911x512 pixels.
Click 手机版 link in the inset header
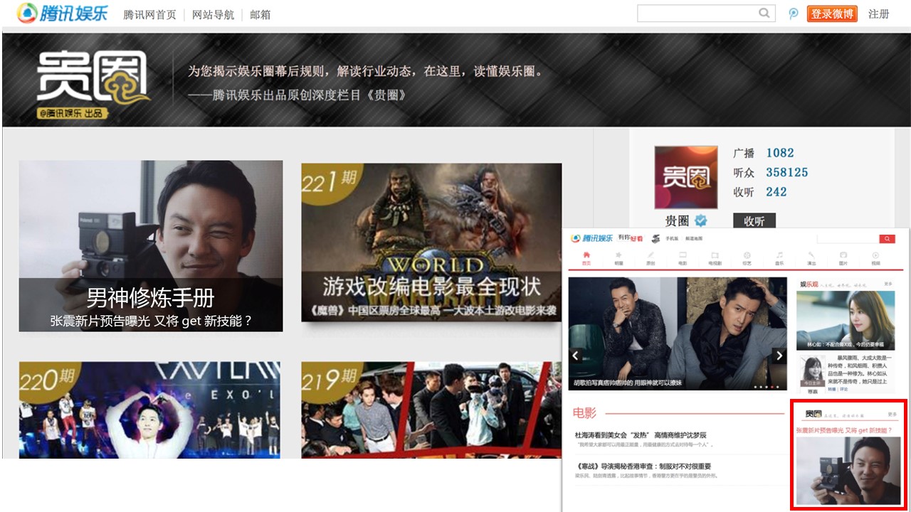pos(672,239)
